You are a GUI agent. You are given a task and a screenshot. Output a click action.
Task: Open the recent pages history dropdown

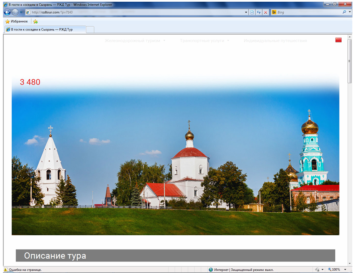pos(21,12)
